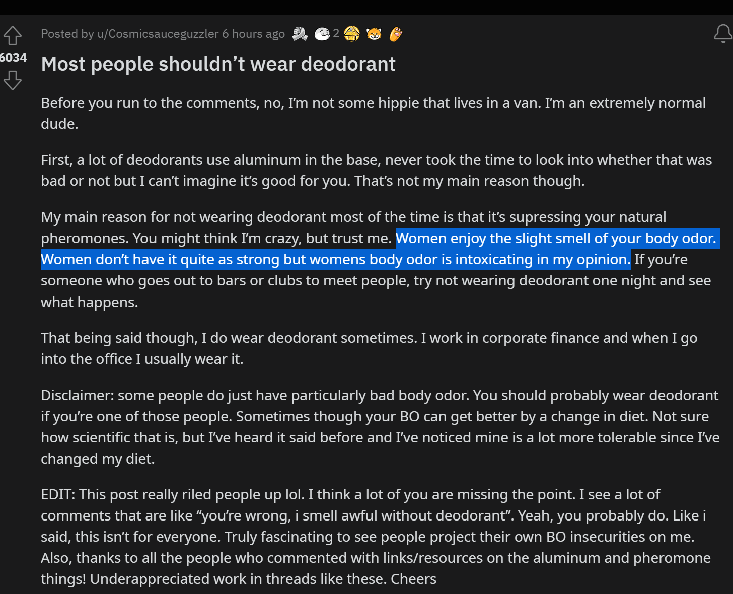Viewport: 733px width, 594px height.
Task: Click the paragraph starting 'That being said though'
Action: pos(369,348)
